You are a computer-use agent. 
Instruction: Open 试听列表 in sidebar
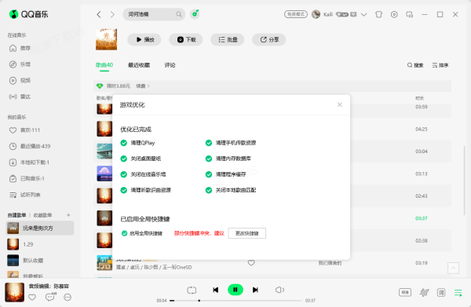(x=24, y=195)
